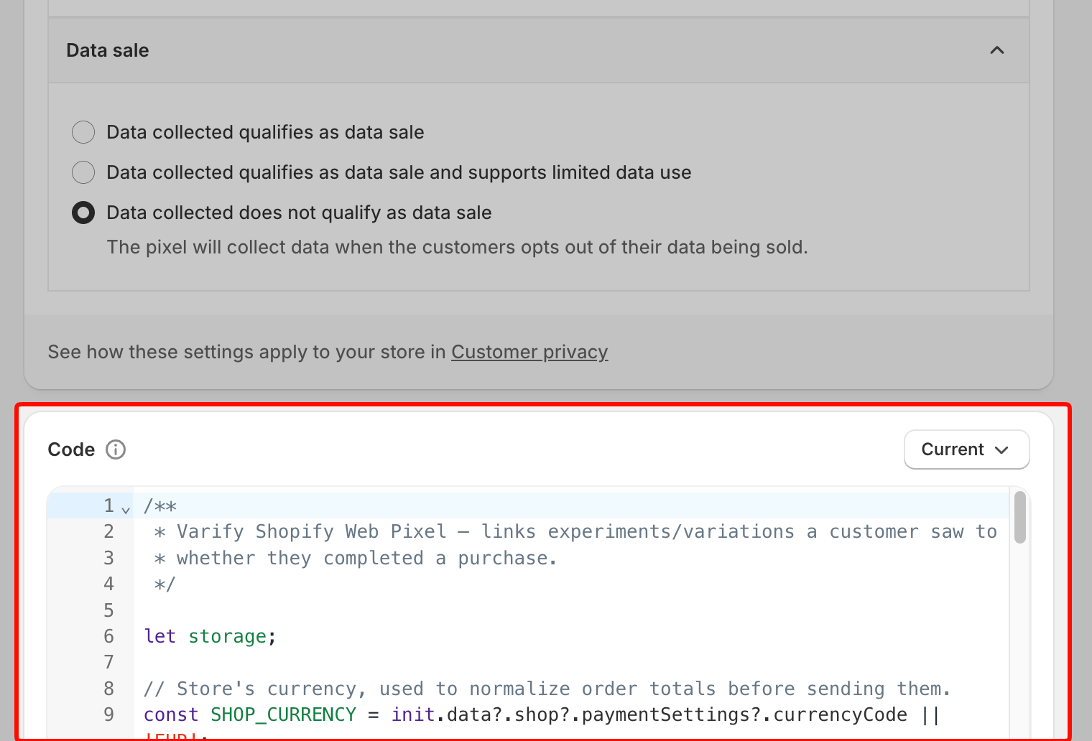
Task: Click line number 5 in gutter
Action: point(108,610)
